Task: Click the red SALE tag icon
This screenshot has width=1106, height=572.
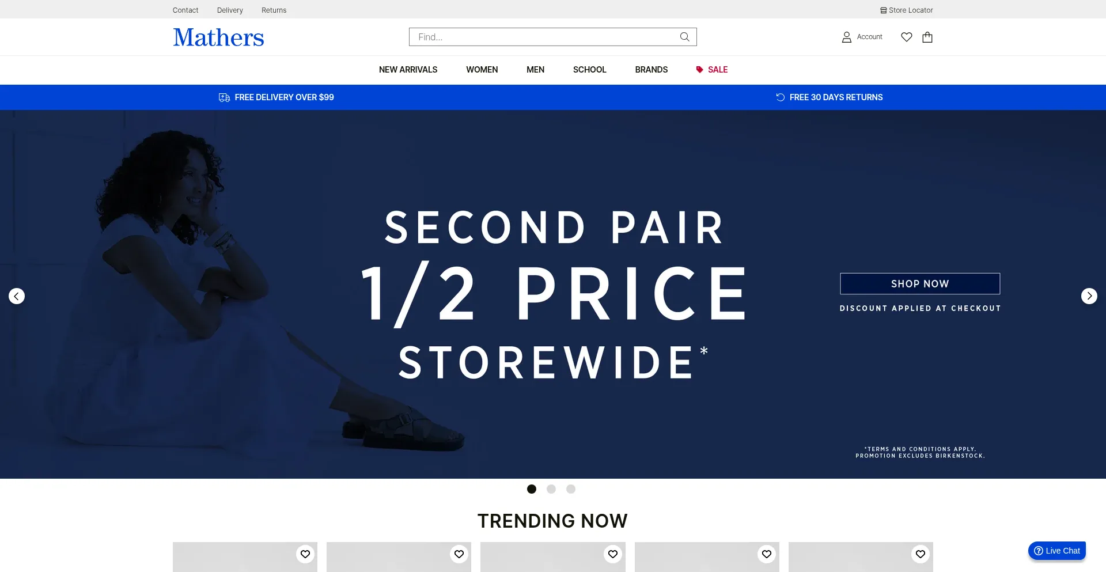Action: 699,70
